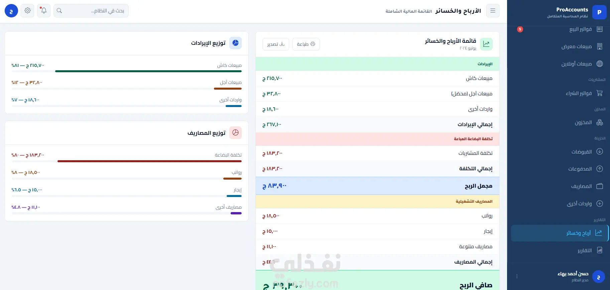Open the notifications bell icon
Image resolution: width=610 pixels, height=290 pixels.
click(x=44, y=11)
